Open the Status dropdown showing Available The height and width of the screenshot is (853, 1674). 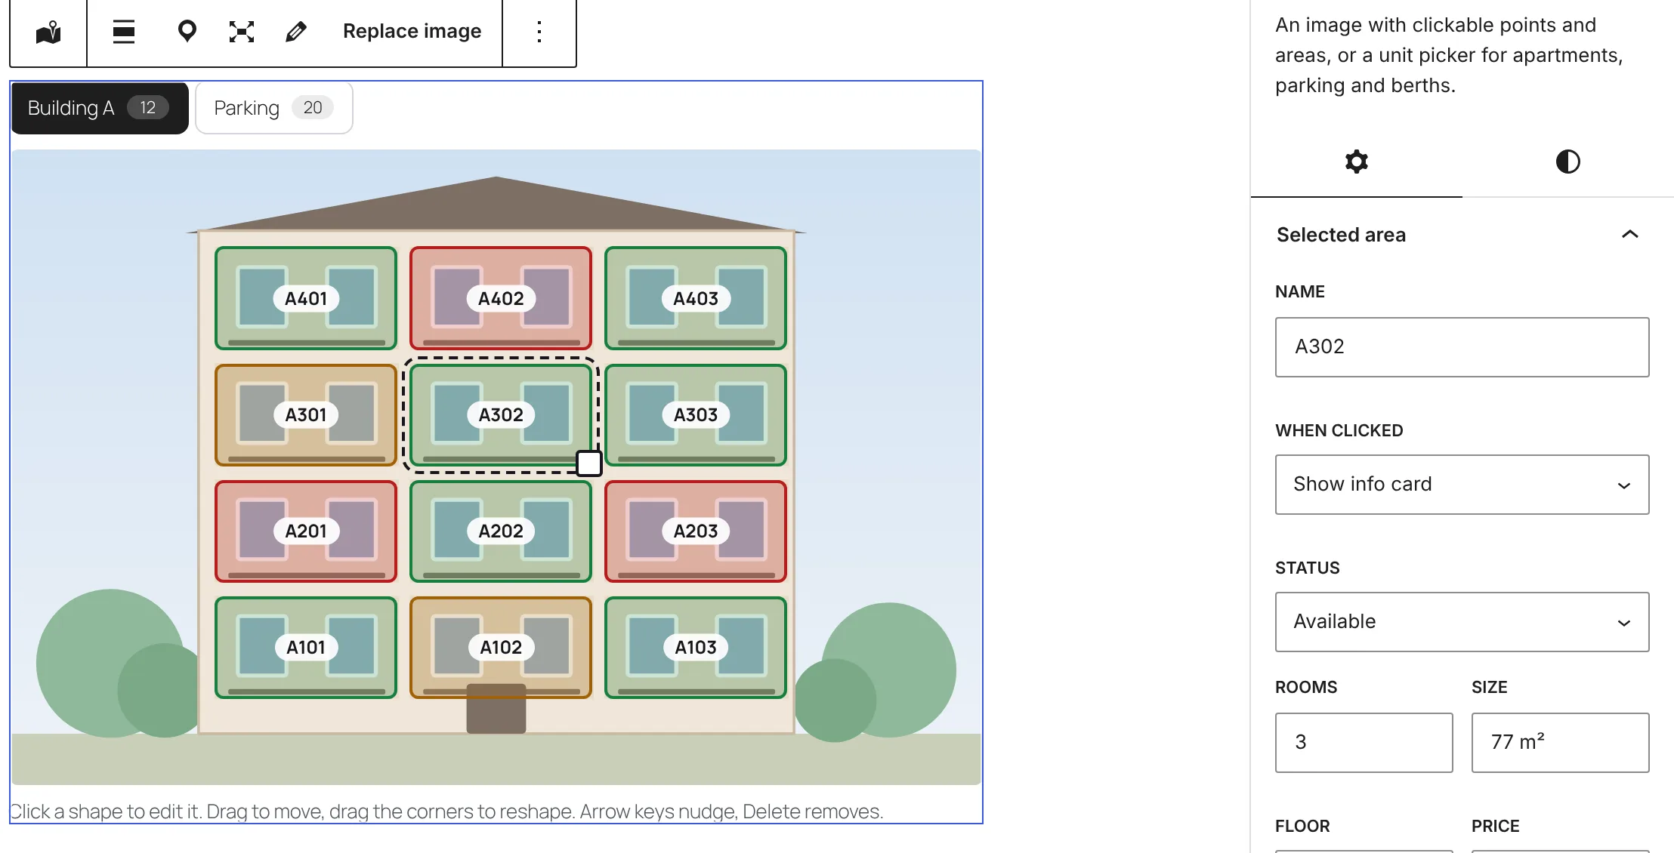click(1462, 622)
